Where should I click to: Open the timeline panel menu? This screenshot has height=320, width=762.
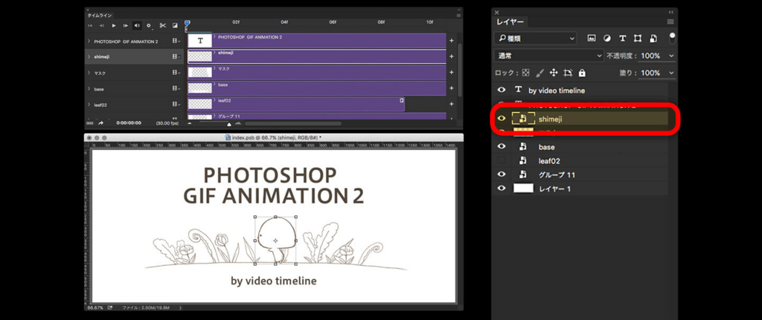(x=458, y=16)
